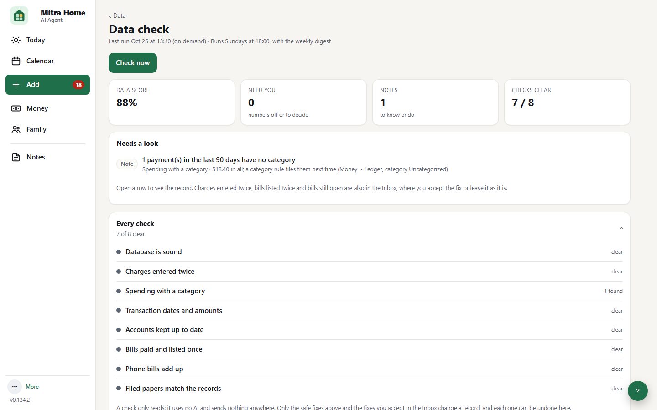Go back to Data via breadcrumb
Image resolution: width=657 pixels, height=410 pixels.
coord(117,15)
